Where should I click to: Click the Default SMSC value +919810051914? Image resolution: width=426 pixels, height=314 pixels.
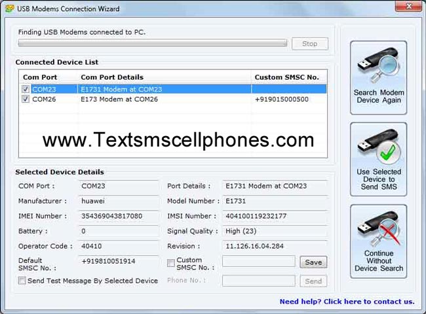click(119, 262)
